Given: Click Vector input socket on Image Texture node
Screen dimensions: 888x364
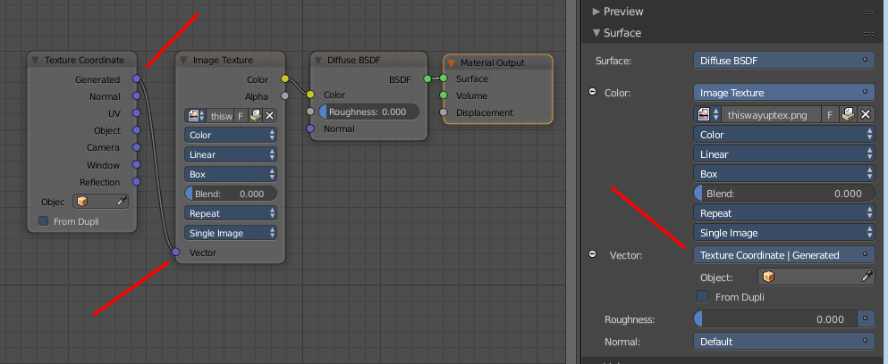Looking at the screenshot, I should coord(175,252).
